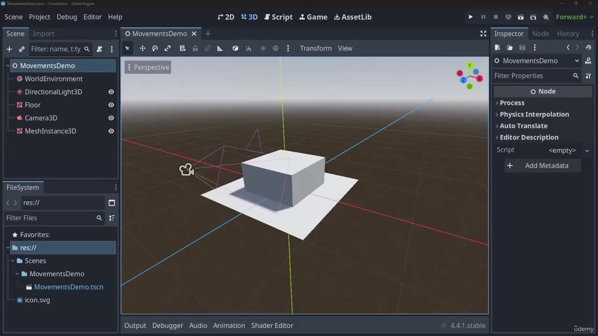598x336 pixels.
Task: Toggle Use Local Space cube icon
Action: click(x=235, y=48)
